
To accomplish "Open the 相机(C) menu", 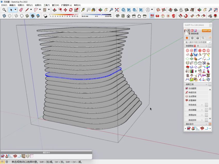I will pyautogui.click(x=29, y=5).
